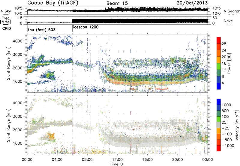240x166 pixels.
Task: Click the gray band of the Velocity colorbar
Action: click(219, 125)
